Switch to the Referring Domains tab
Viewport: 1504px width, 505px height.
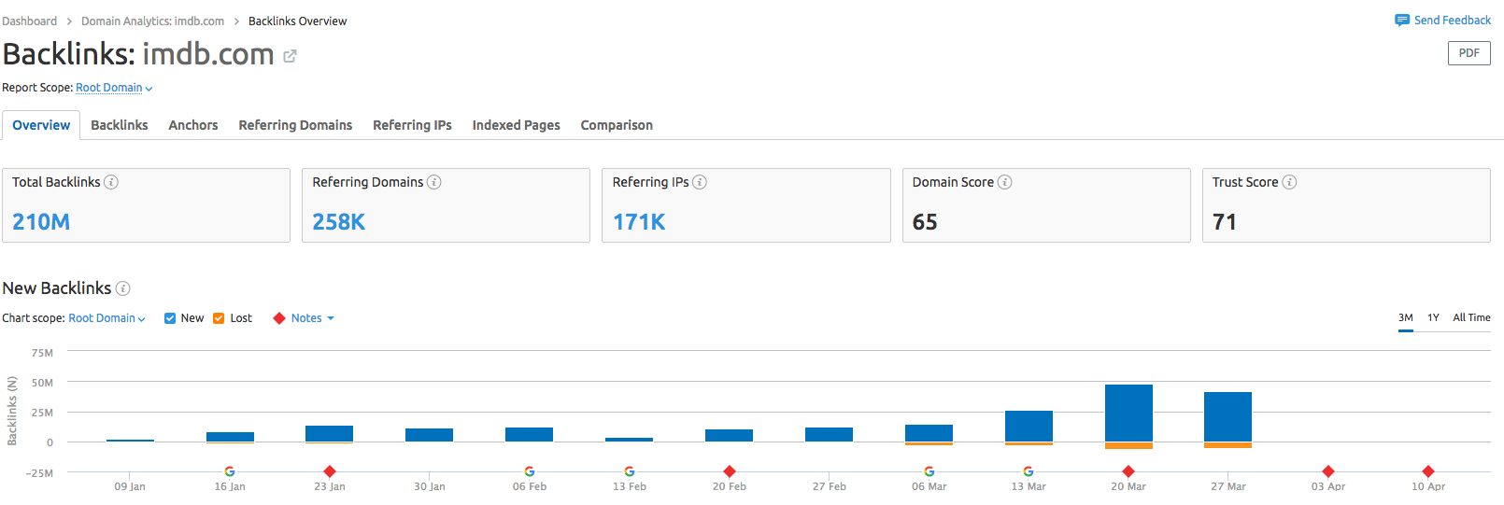coord(295,125)
